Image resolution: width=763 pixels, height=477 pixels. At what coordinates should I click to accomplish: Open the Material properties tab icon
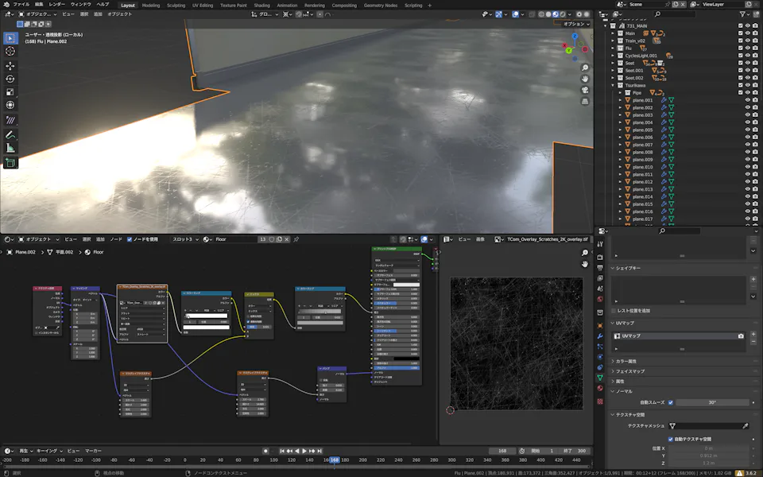(600, 390)
